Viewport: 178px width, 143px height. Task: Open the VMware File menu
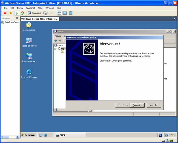tap(6, 8)
